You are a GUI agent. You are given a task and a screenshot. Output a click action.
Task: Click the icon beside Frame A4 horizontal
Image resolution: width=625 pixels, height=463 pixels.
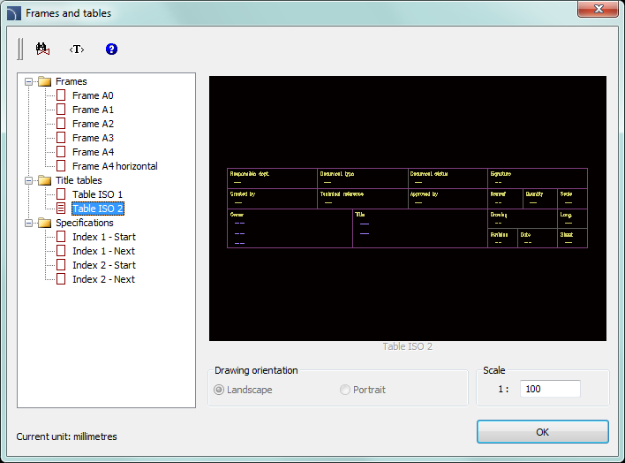point(61,166)
